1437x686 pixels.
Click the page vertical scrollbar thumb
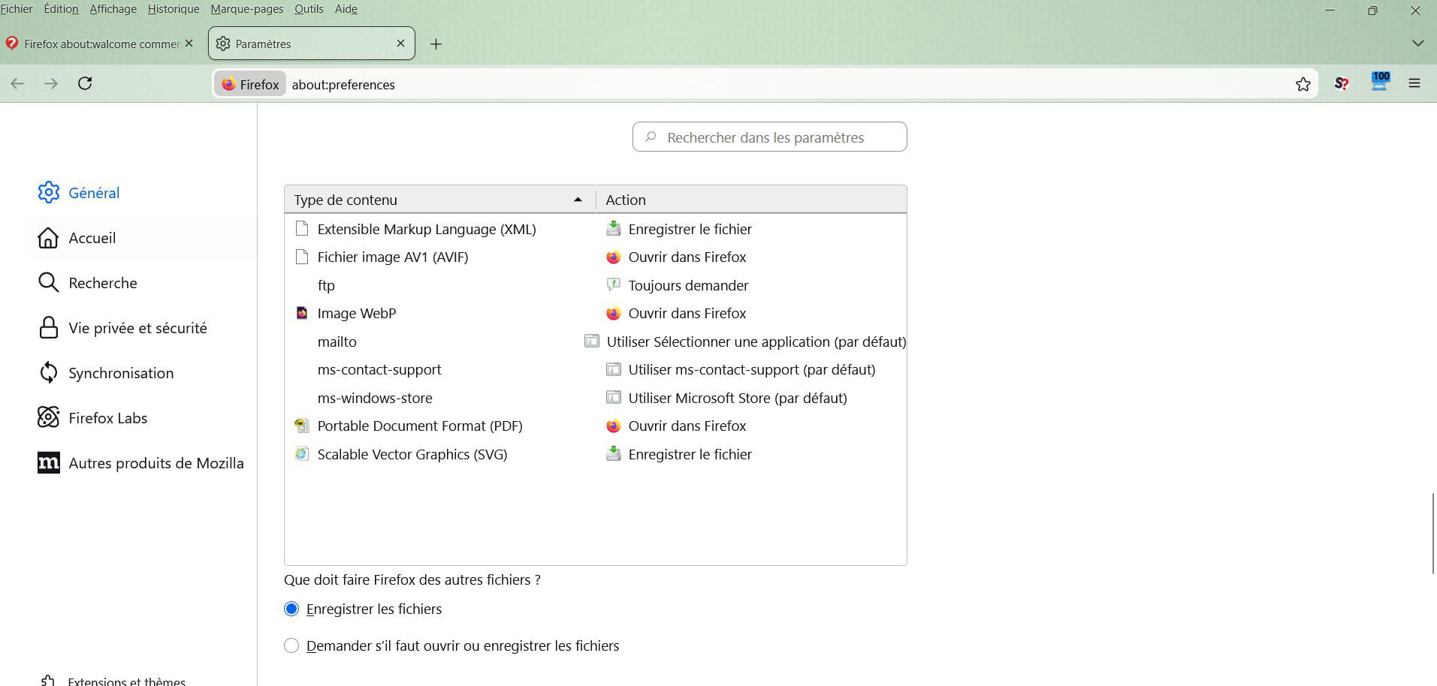point(1433,533)
